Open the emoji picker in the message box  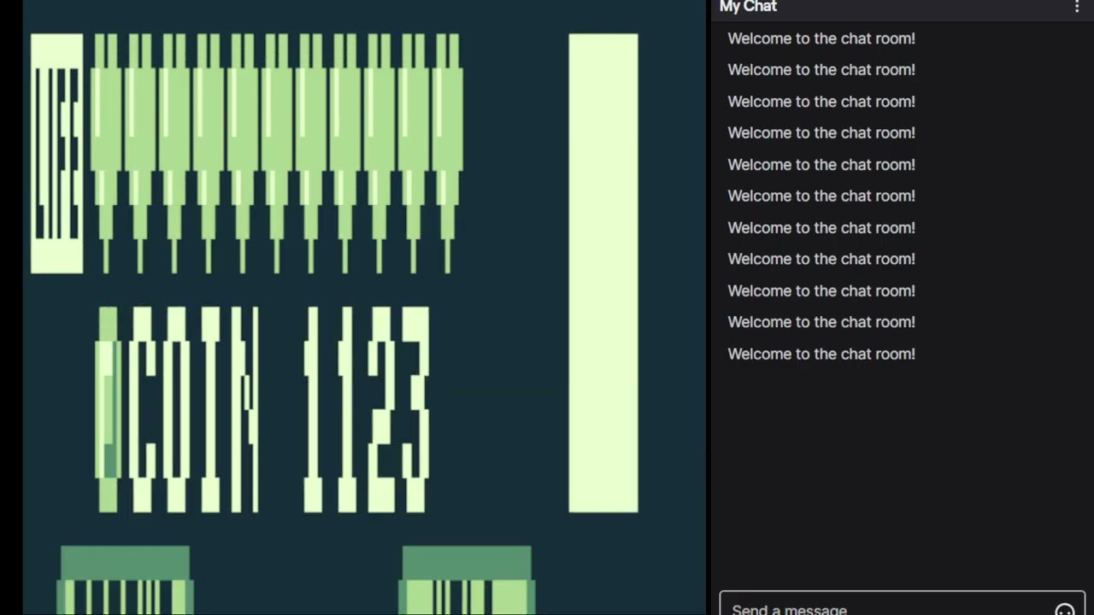1064,610
